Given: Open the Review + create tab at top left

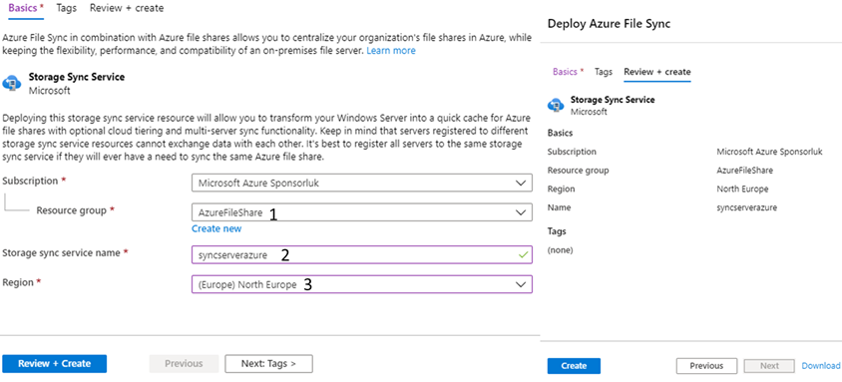Looking at the screenshot, I should coord(127,8).
